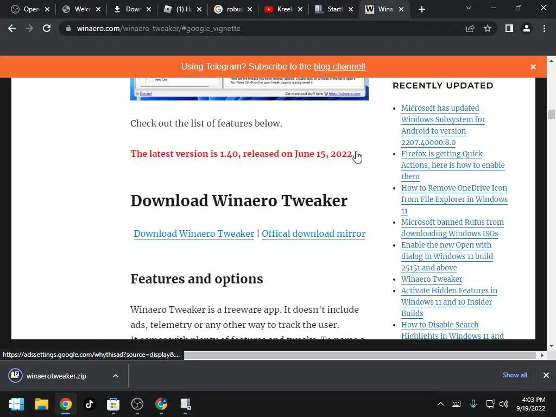Click the forward navigation arrow

(29, 28)
